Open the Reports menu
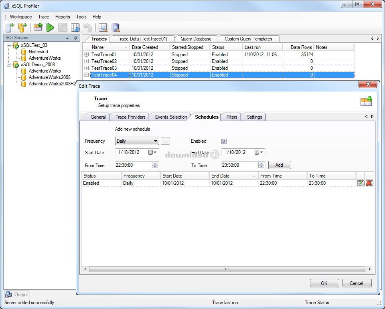385x309 pixels. coord(63,17)
